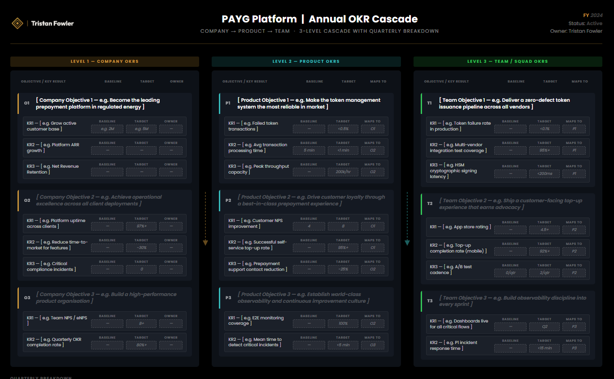Click the gold cascade arrow between company and product columns
Screen dimensions: 614x379
(x=205, y=241)
